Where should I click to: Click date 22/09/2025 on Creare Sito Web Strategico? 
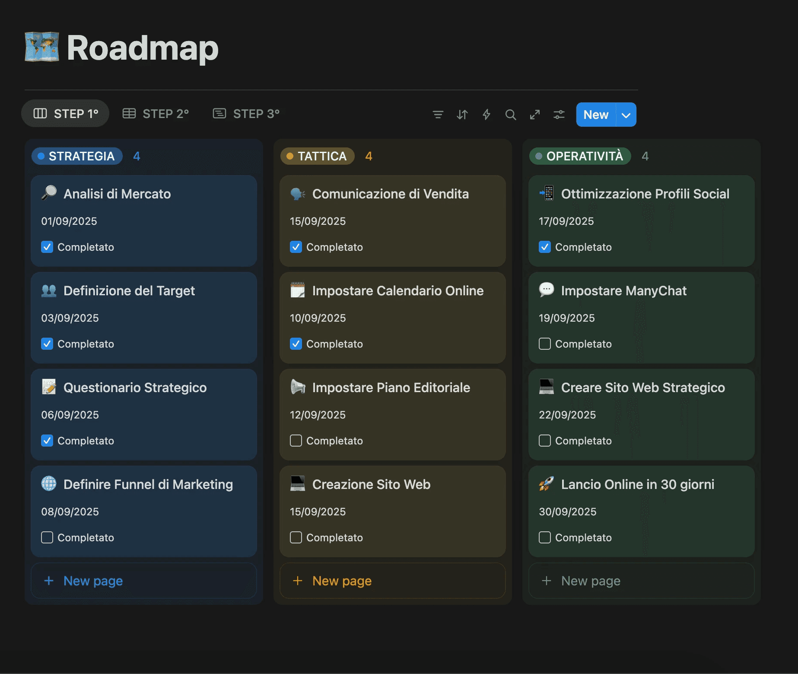pos(567,415)
